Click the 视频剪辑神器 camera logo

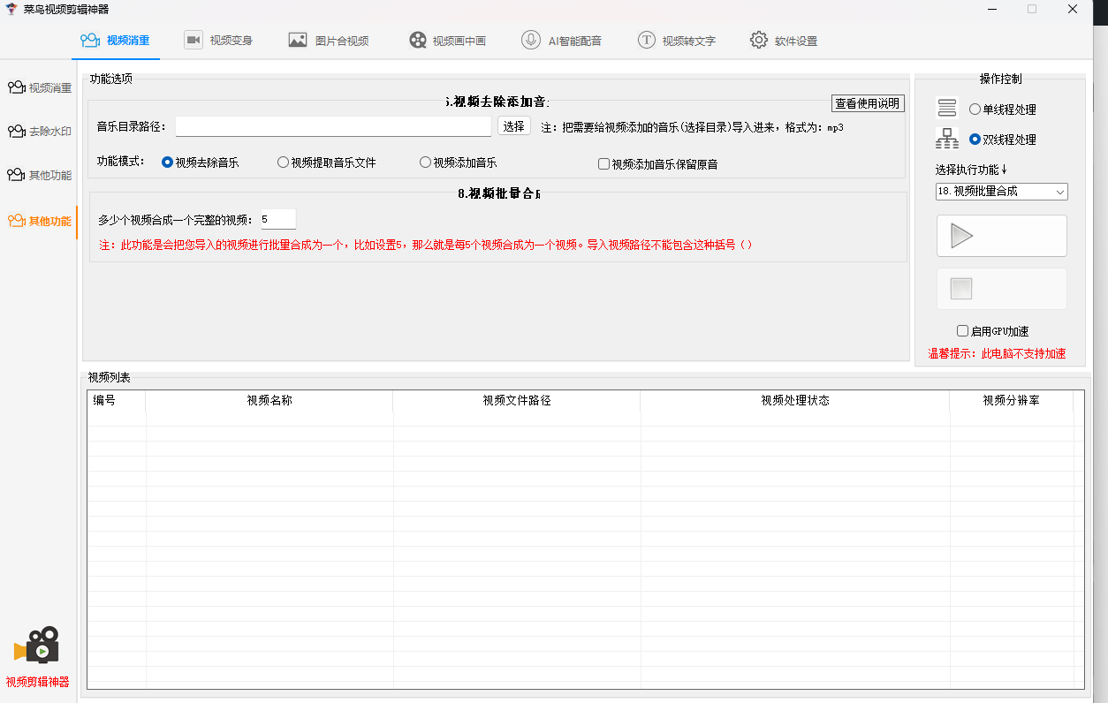[x=37, y=646]
